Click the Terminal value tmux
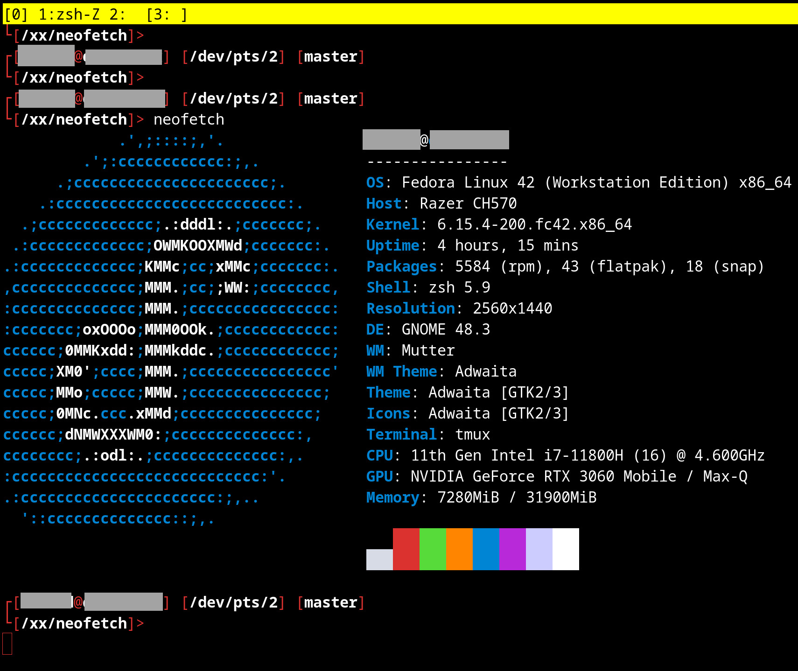This screenshot has height=671, width=798. point(472,434)
